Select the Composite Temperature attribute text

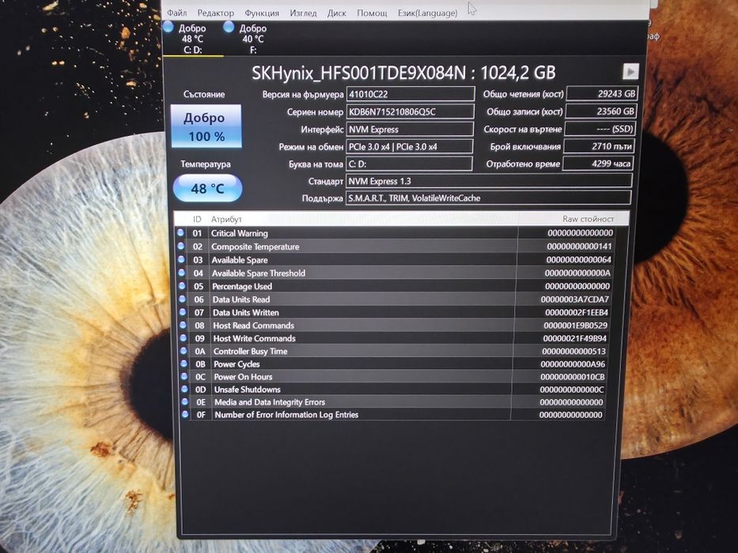pos(255,246)
